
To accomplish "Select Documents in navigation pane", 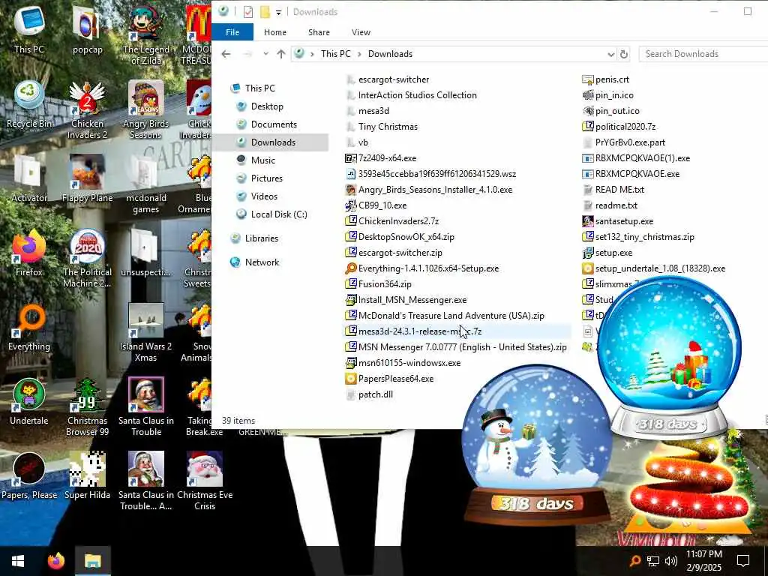I will (274, 124).
